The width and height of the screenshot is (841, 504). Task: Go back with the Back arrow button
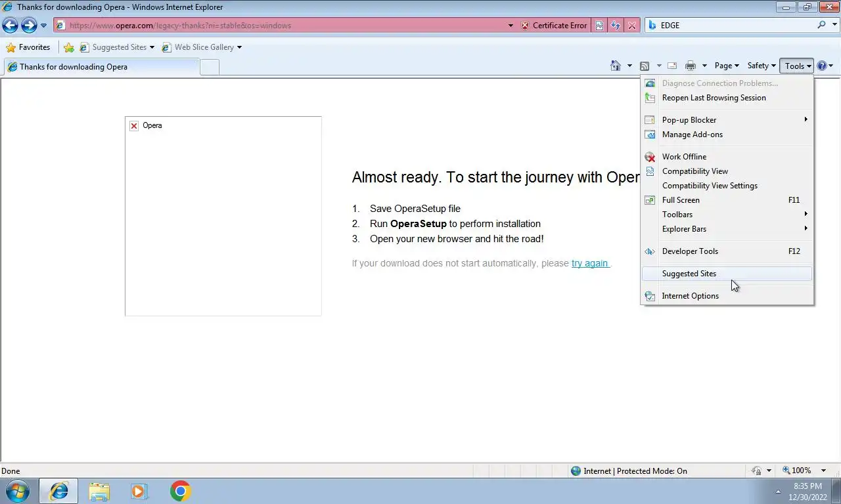click(10, 26)
